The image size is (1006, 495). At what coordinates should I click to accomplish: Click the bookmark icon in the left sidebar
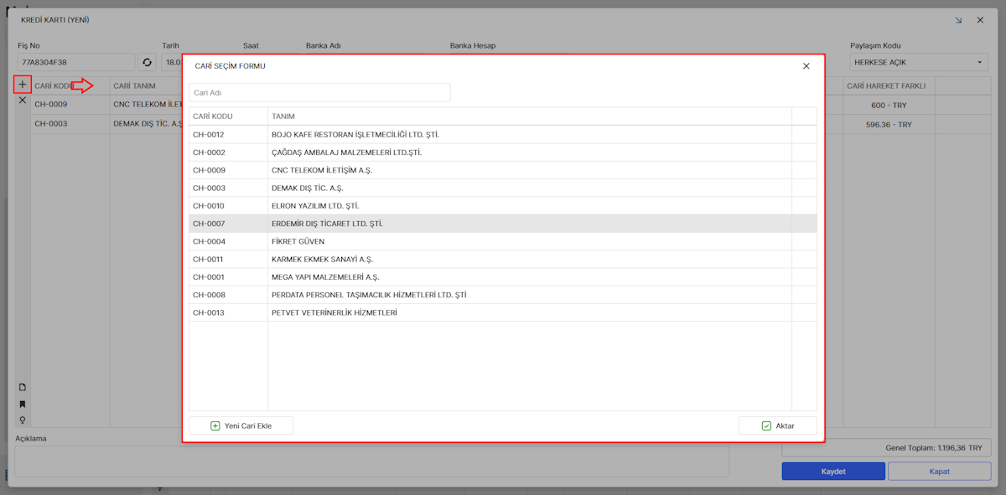point(23,404)
